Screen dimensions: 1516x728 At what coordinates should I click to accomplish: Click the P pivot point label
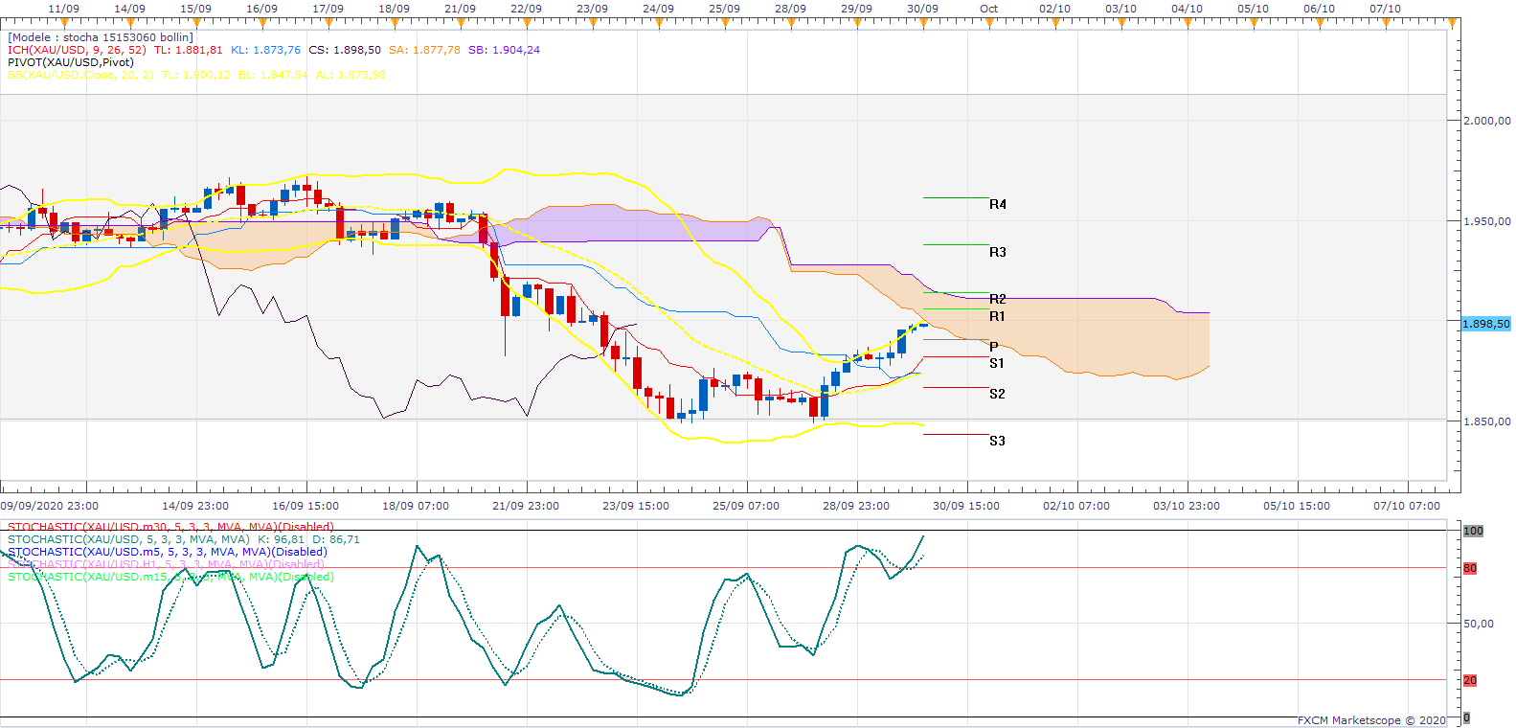pyautogui.click(x=994, y=347)
